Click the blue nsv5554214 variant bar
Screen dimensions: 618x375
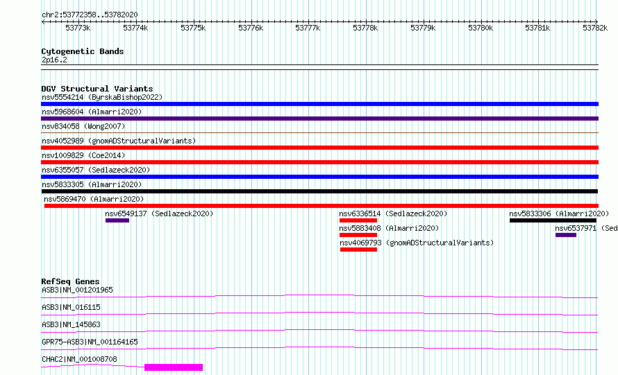click(319, 104)
